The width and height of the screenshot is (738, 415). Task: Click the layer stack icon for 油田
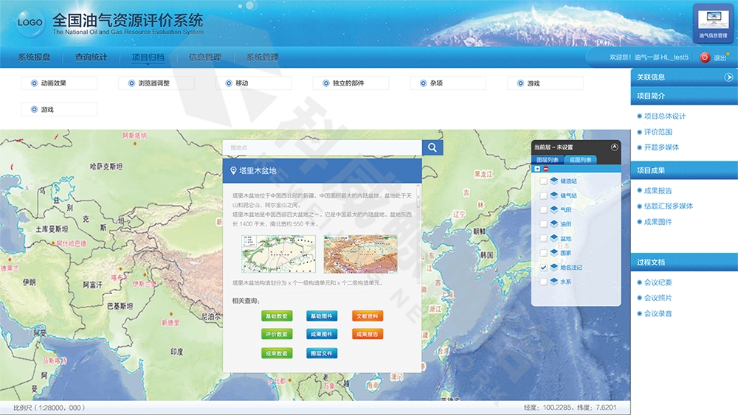[554, 223]
